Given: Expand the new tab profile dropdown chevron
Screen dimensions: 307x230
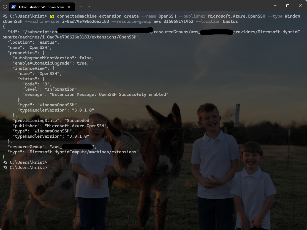Looking at the screenshot, I should pyautogui.click(x=89, y=7).
